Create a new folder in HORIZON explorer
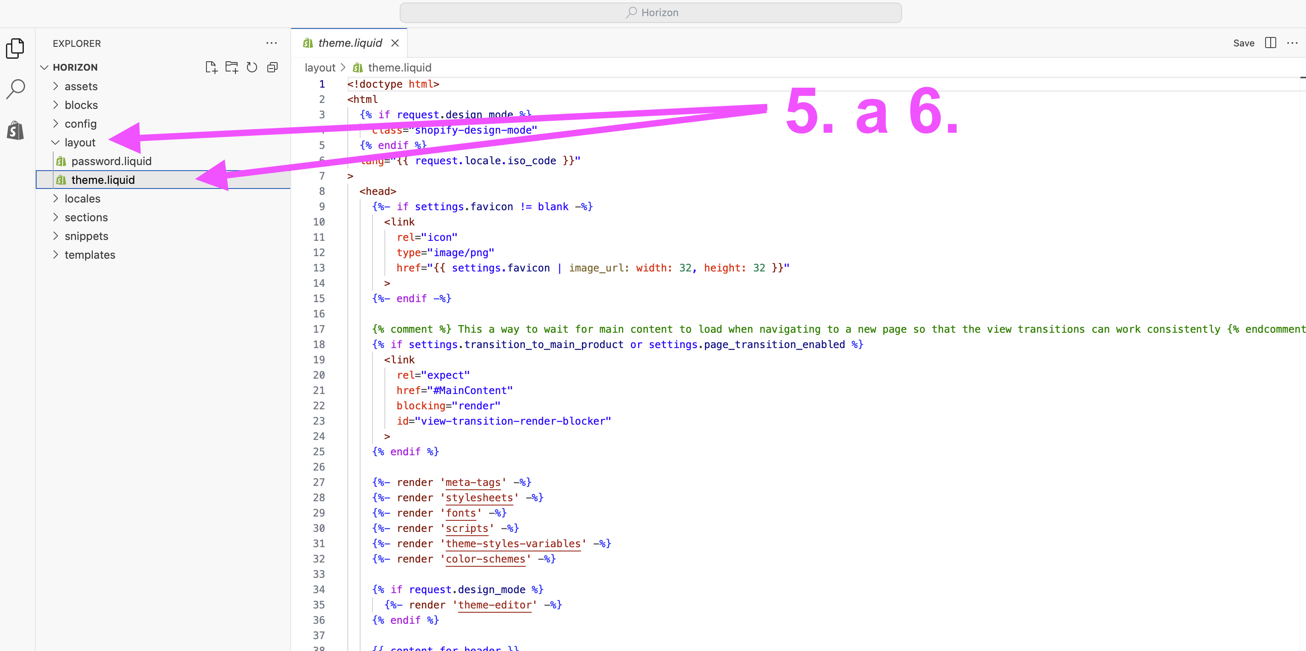1306x651 pixels. click(x=232, y=67)
